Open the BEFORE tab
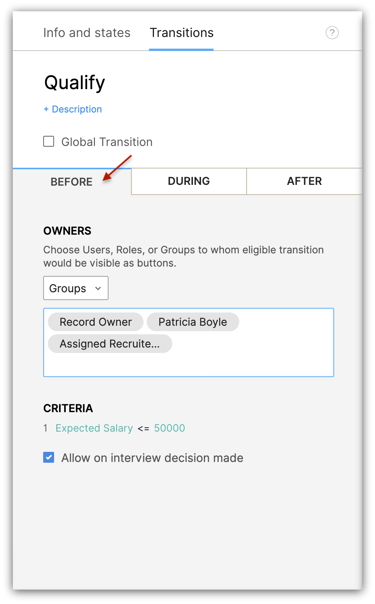Image resolution: width=375 pixels, height=604 pixels. [x=72, y=182]
